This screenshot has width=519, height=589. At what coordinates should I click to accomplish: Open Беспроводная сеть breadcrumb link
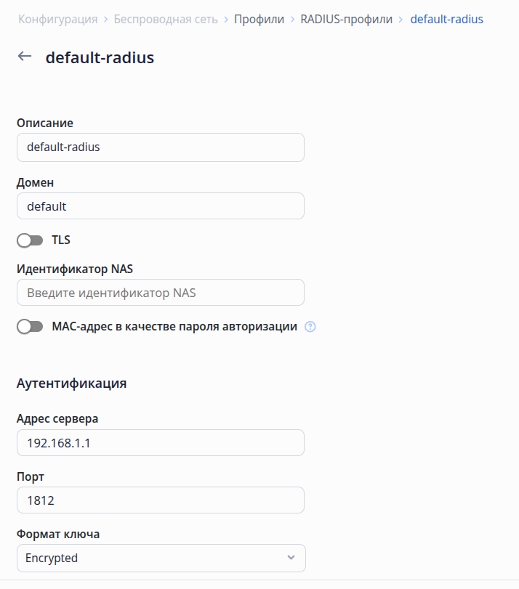tap(166, 19)
